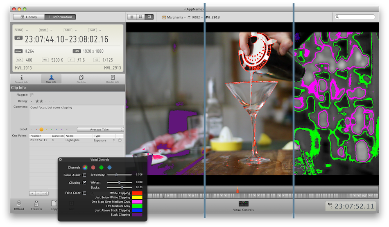Screen dimensions: 389x227
Task: Toggle the Flagged flag icon
Action: coord(32,95)
